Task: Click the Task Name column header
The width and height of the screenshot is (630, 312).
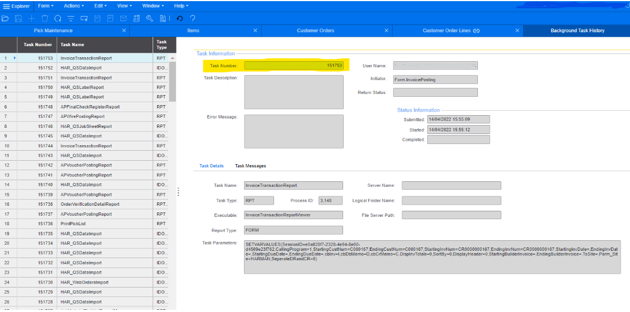Action: click(72, 44)
